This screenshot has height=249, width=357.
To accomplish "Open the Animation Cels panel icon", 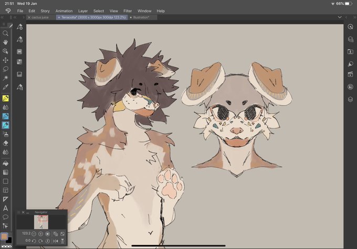I will coord(350,74).
